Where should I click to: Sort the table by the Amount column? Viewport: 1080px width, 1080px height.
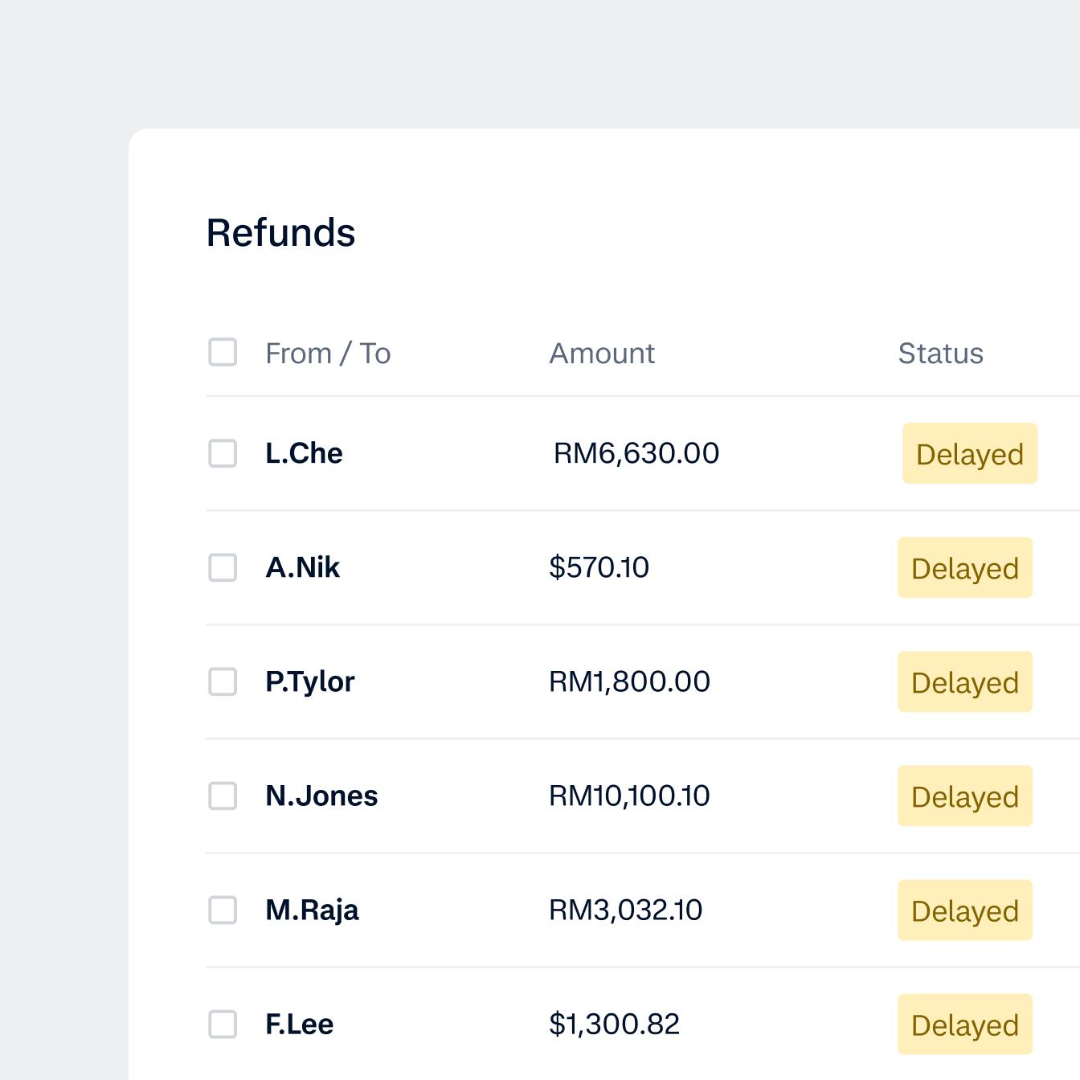point(601,353)
